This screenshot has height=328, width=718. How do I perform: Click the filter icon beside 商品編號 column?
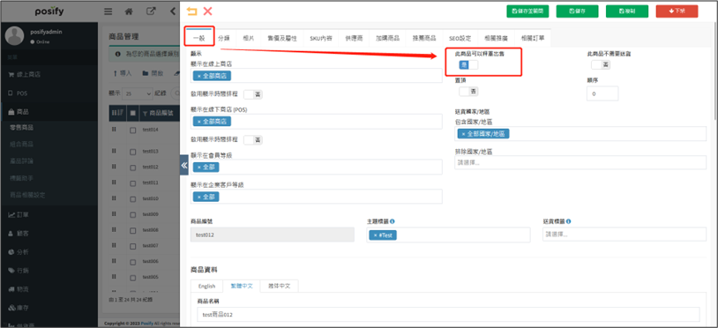pyautogui.click(x=146, y=113)
